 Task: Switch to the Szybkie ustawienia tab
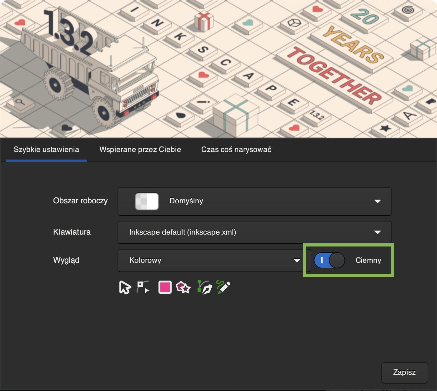point(46,150)
